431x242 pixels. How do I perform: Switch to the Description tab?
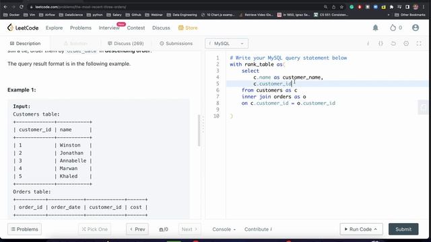pyautogui.click(x=26, y=43)
